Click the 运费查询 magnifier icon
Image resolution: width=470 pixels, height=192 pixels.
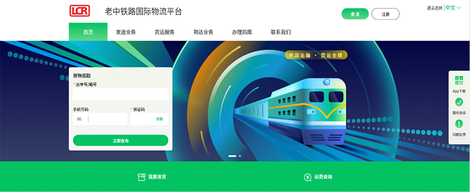(307, 177)
